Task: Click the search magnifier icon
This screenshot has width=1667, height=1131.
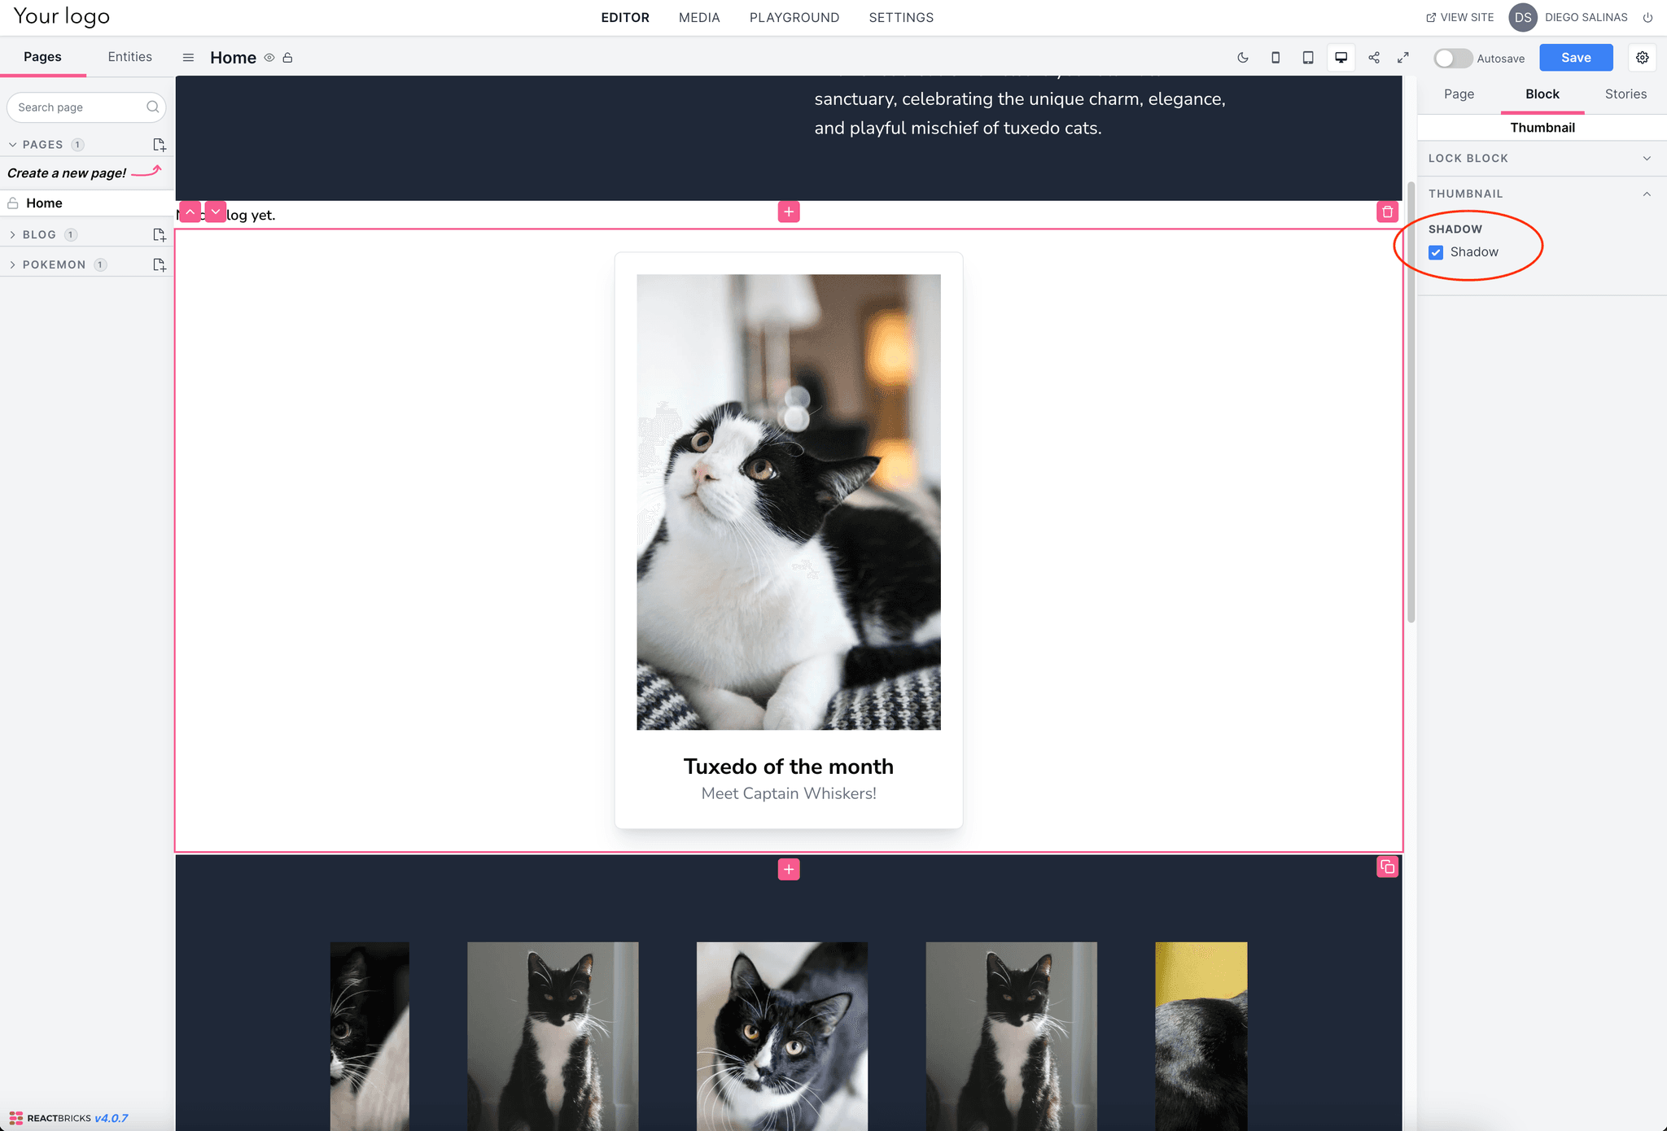Action: [152, 107]
